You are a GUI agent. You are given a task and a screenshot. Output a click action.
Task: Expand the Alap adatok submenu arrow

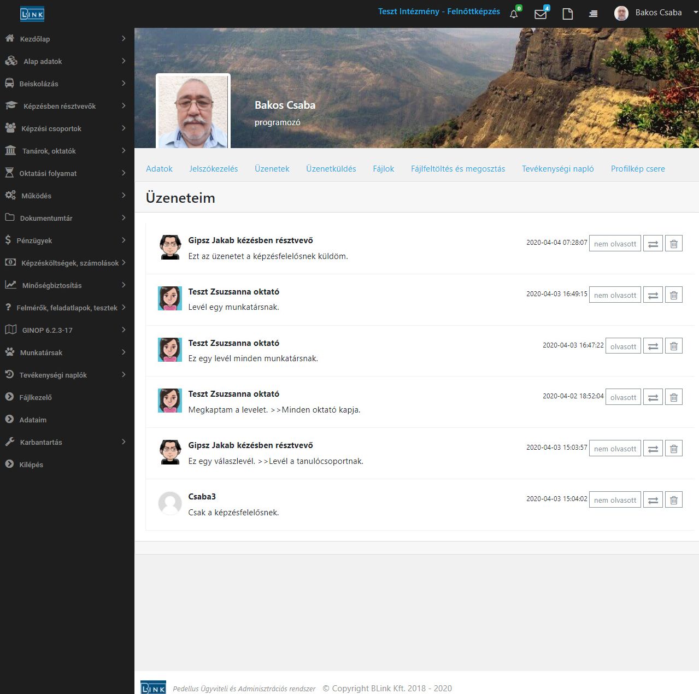pos(124,61)
